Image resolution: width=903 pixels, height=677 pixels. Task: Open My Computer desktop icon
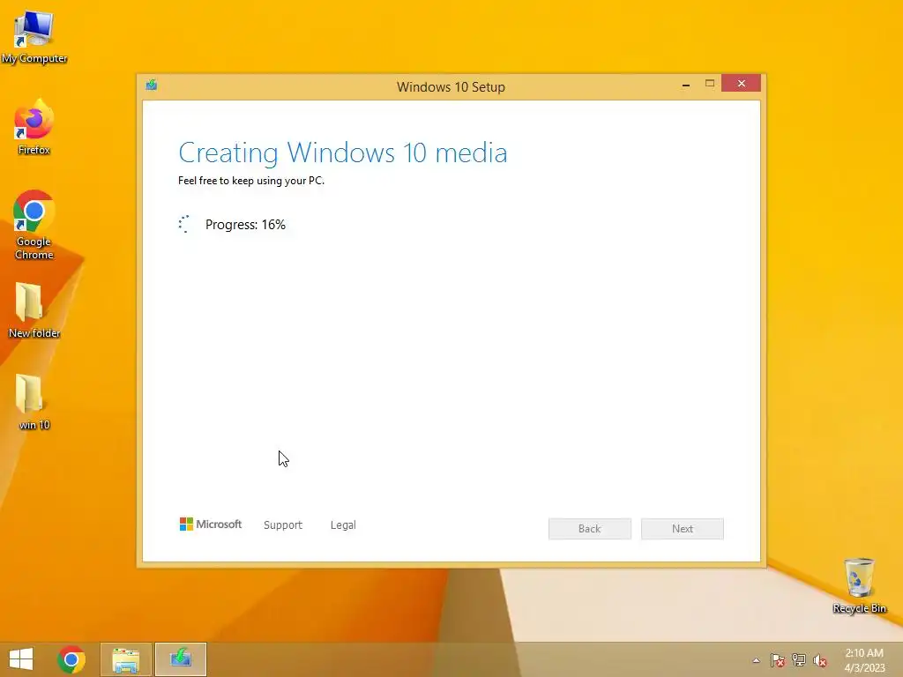(34, 37)
